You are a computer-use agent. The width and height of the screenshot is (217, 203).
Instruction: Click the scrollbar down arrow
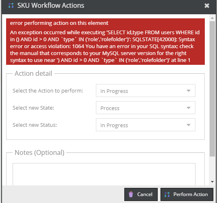[212, 182]
